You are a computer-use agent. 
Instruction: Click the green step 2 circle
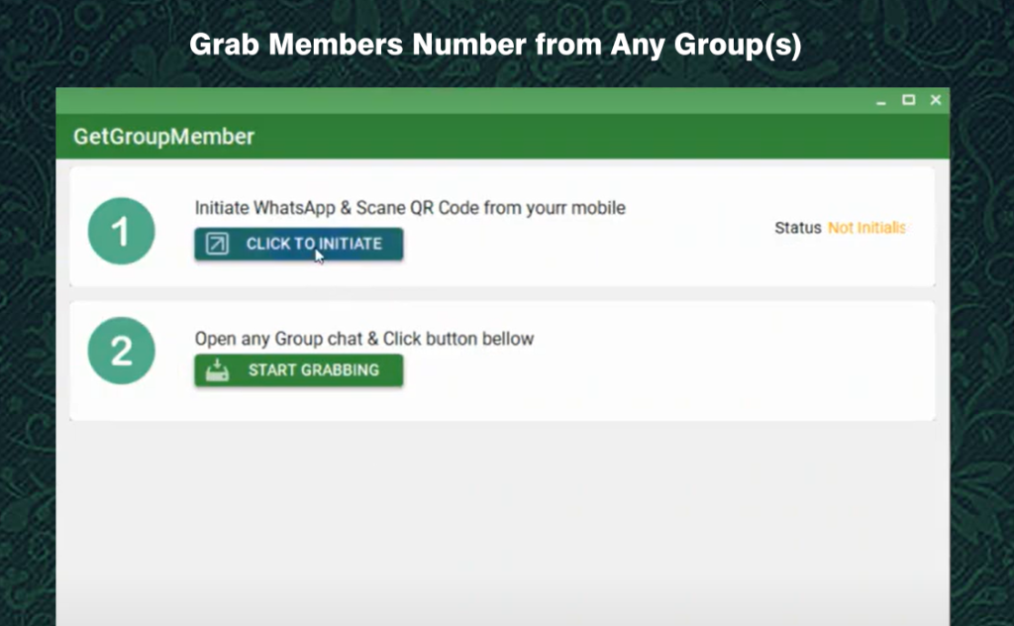point(121,351)
